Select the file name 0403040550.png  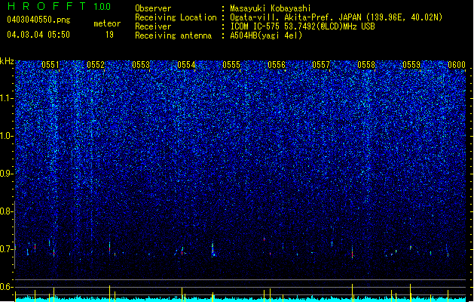[x=38, y=20]
